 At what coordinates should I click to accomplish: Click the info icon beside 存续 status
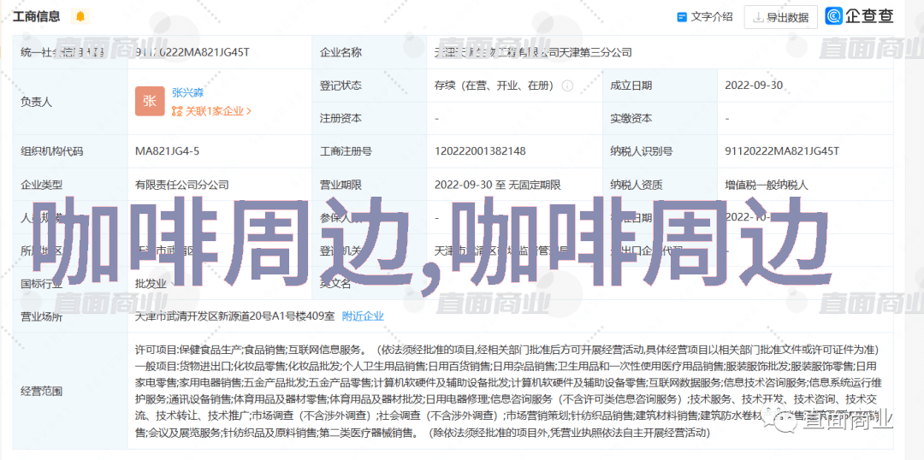(567, 86)
